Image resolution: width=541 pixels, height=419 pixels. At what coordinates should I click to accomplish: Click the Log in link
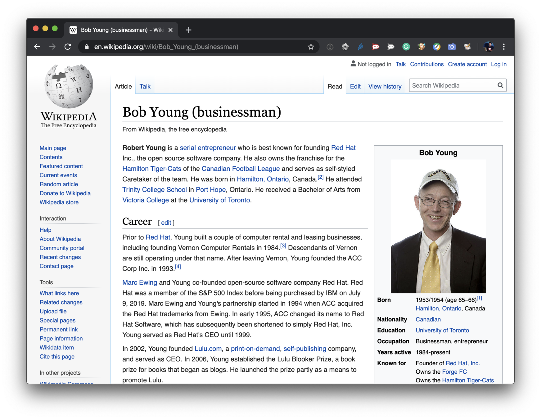(498, 64)
